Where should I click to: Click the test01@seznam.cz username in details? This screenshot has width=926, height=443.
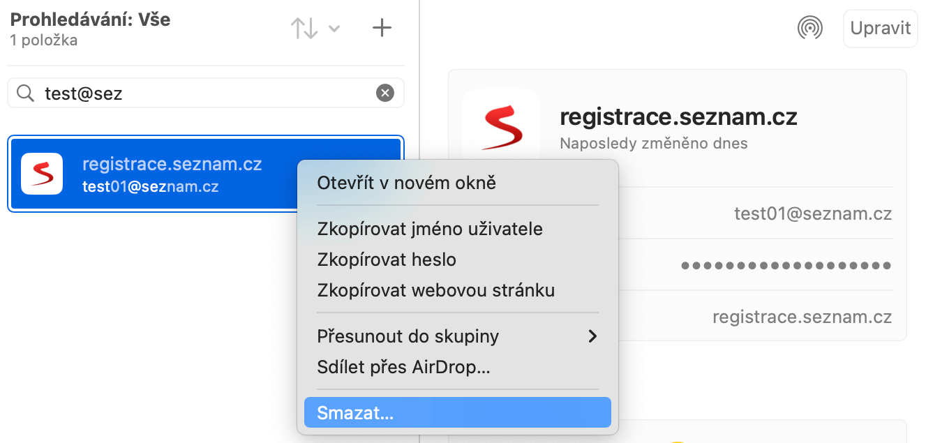pyautogui.click(x=813, y=213)
